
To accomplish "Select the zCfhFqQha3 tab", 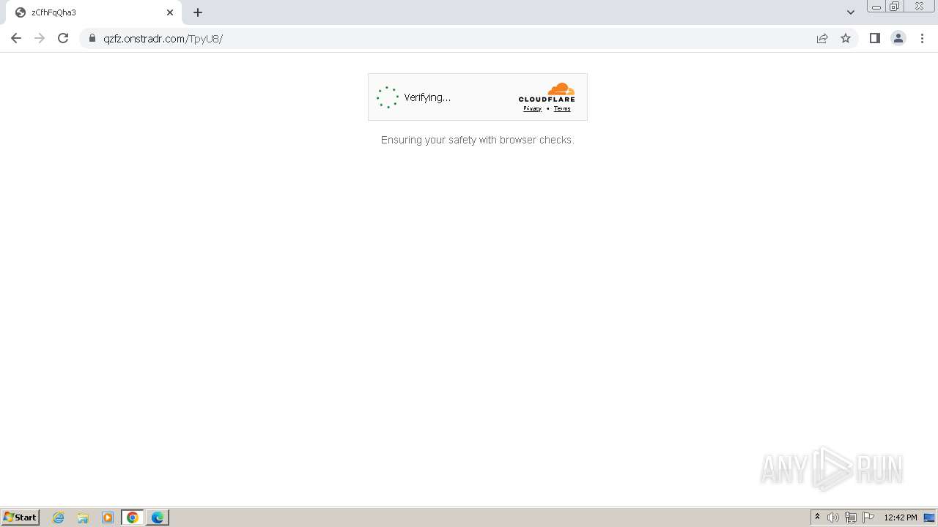I will (93, 12).
